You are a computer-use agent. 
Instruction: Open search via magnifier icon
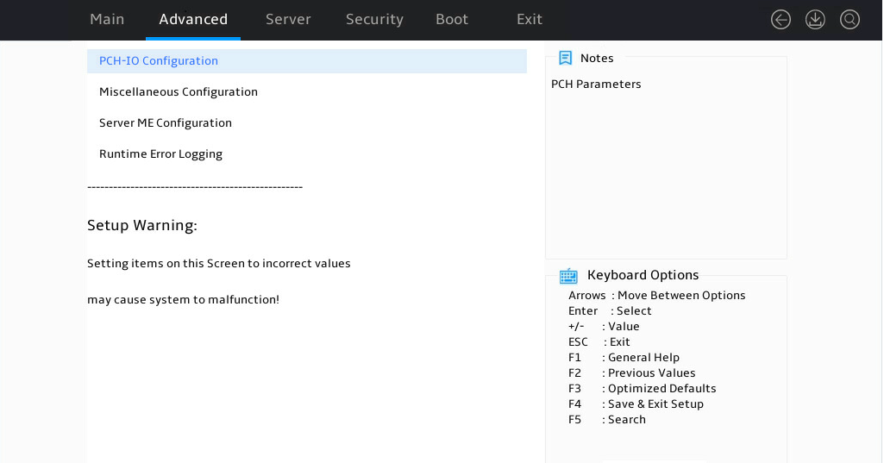[x=850, y=20]
